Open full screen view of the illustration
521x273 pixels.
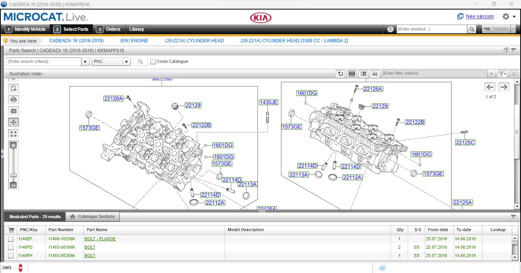pos(13,134)
